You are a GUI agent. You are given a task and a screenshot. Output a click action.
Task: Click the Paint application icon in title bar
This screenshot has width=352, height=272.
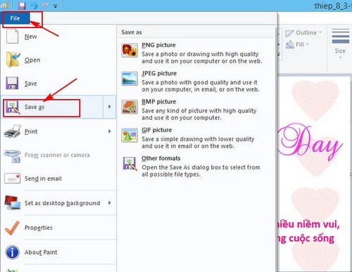point(4,6)
